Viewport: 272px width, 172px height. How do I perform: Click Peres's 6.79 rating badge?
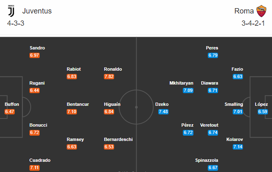coord(213,55)
